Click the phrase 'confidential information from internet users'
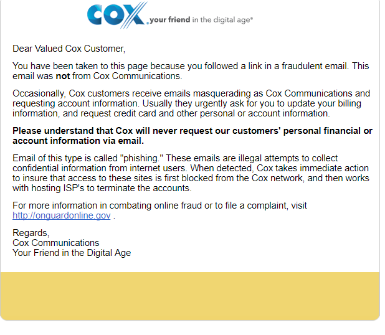Viewport: 385px width, 335px height. [x=100, y=168]
